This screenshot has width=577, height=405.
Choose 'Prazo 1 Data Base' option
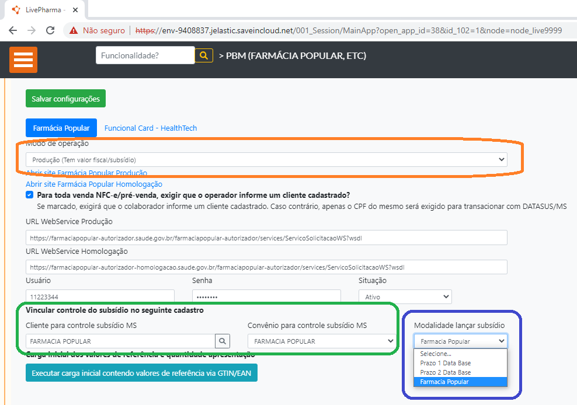(445, 363)
